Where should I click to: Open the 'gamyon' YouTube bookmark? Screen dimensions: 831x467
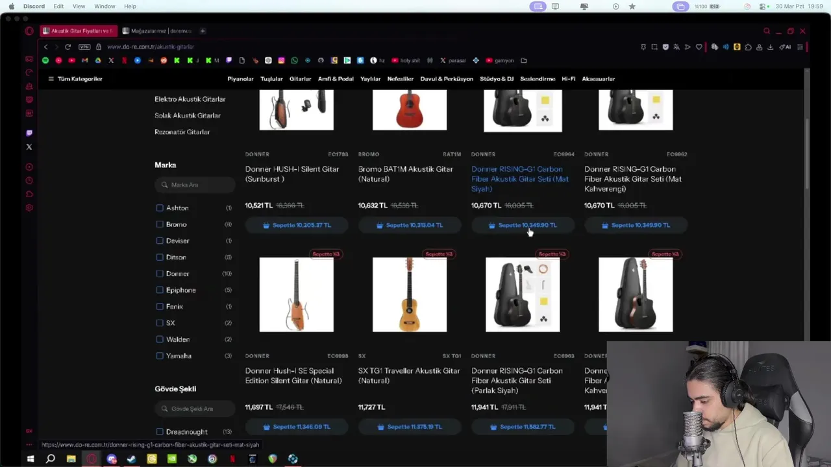[x=500, y=60]
